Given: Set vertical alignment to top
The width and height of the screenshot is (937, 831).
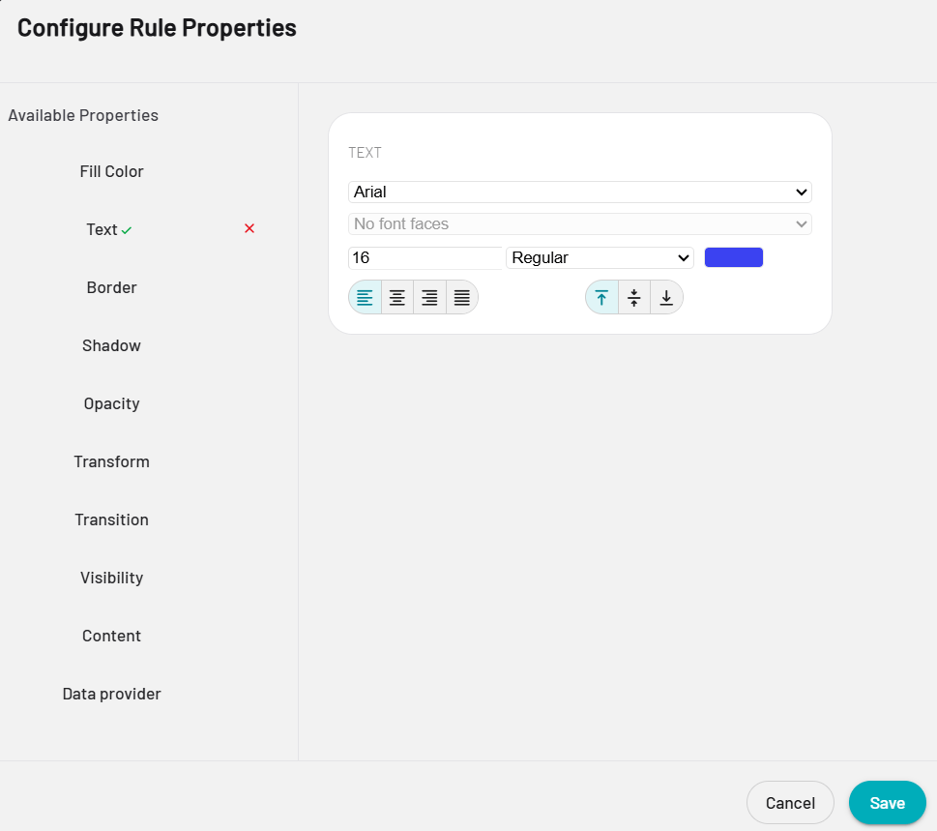Looking at the screenshot, I should click(x=601, y=297).
